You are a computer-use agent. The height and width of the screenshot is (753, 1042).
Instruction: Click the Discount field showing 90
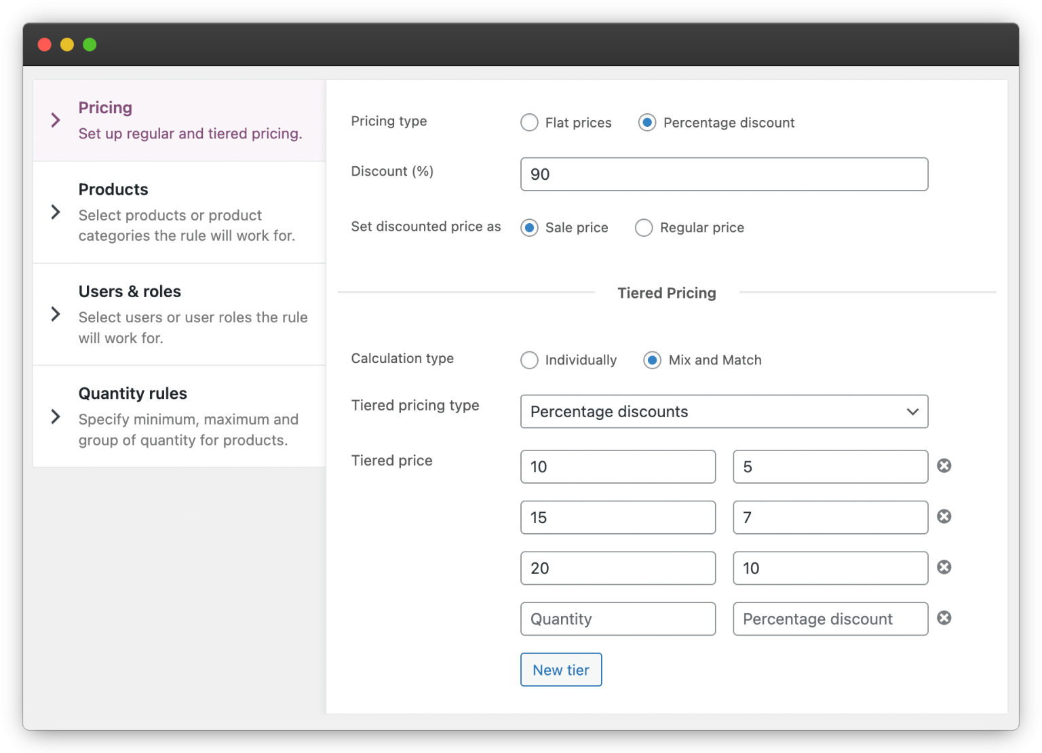coord(723,174)
